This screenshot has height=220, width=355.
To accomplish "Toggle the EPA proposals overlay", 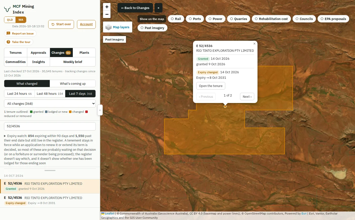I will tap(333, 19).
